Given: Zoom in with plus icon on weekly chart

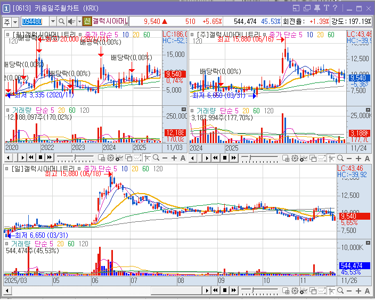Looking at the screenshot, I should (x=358, y=159).
